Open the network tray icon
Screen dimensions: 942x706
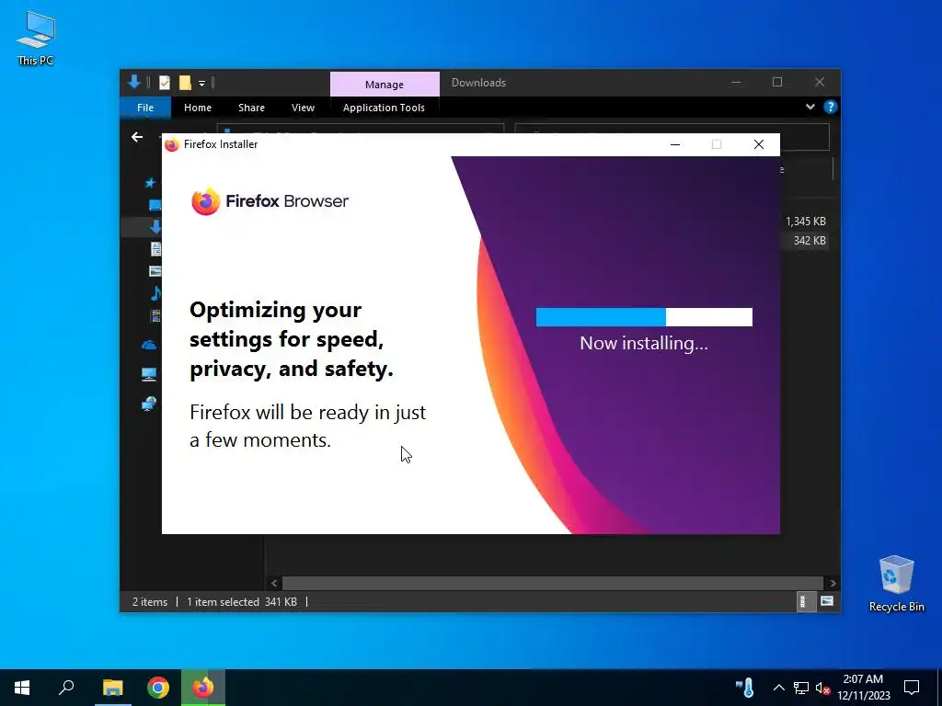[801, 688]
